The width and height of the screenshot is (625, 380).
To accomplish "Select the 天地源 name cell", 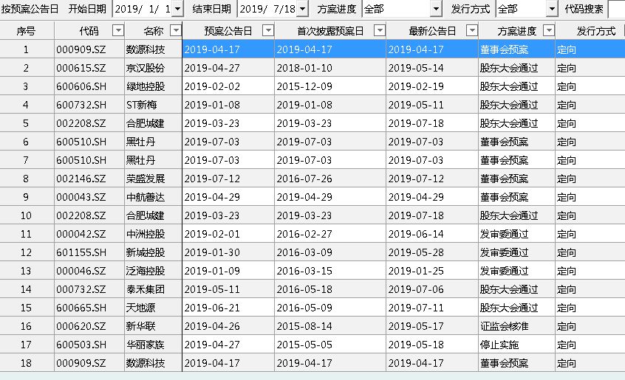I will pos(154,308).
